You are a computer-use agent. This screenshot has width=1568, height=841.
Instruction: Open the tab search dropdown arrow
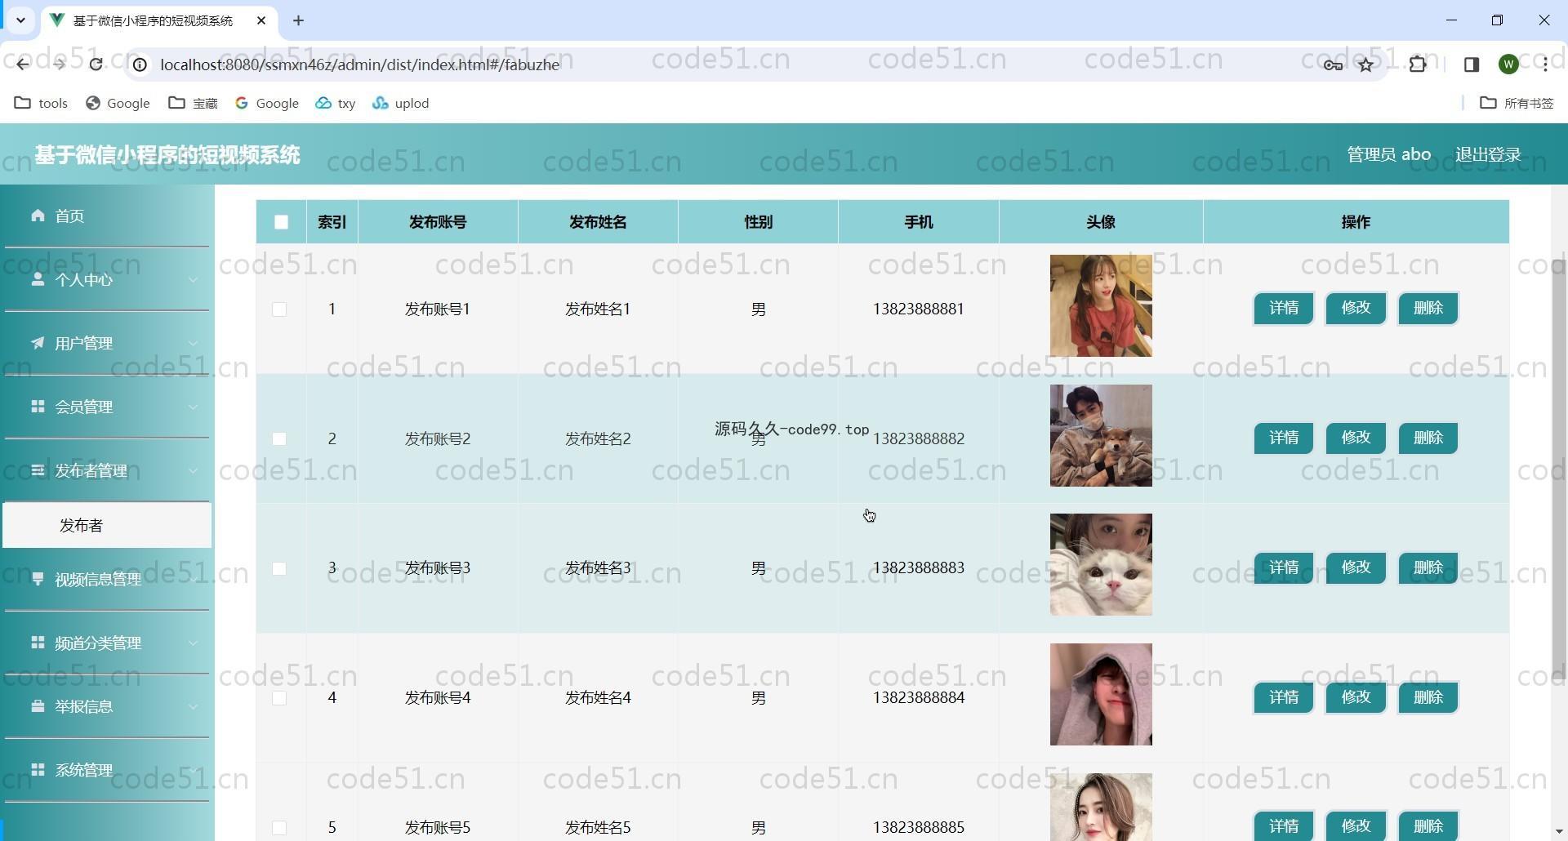point(20,20)
